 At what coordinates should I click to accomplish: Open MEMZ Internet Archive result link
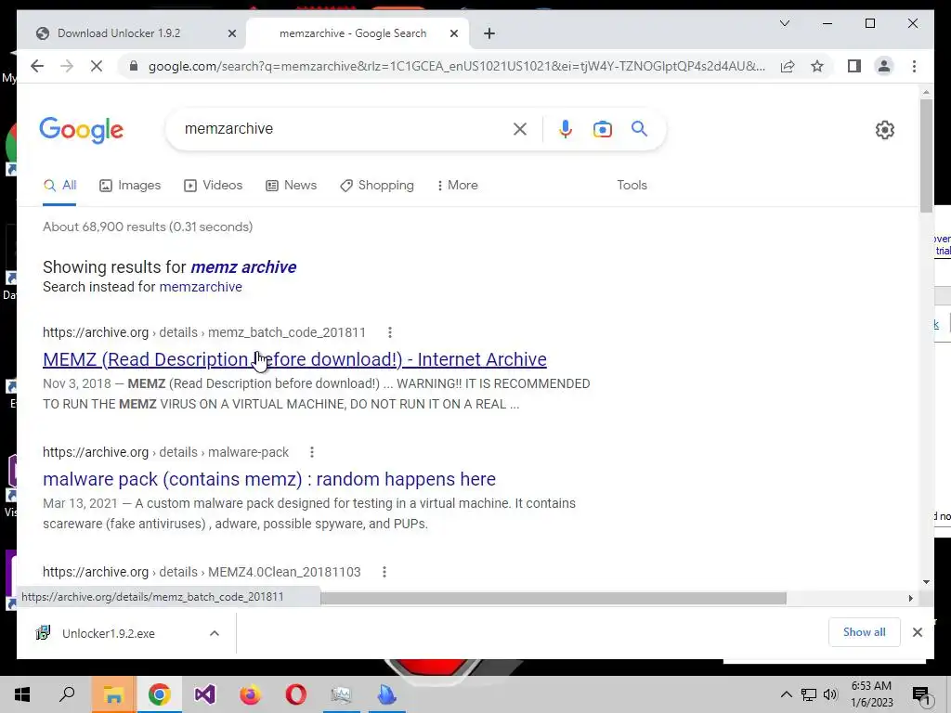(x=294, y=359)
